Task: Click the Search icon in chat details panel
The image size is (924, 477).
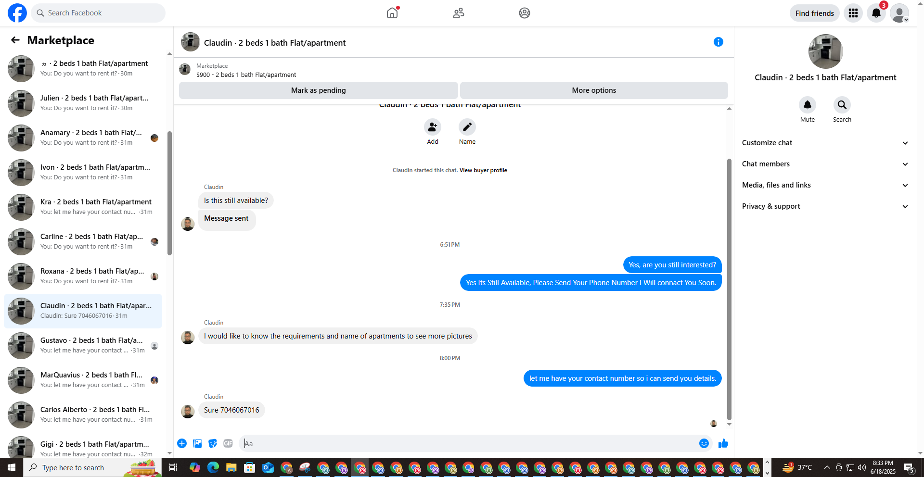Action: click(842, 105)
